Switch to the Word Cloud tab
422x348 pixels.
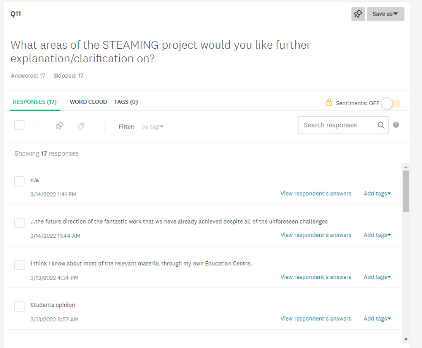88,102
